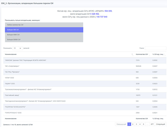
Task: Click the row 'ГАЗПРОМ ТЕПЛОЭНЕРГО'
Action: (x=85, y=107)
